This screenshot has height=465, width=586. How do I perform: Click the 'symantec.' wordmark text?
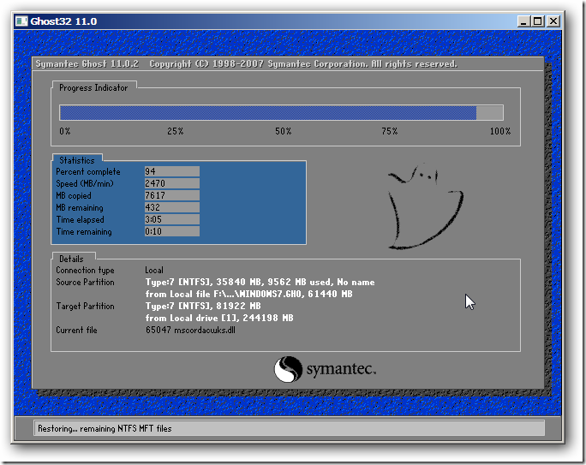click(341, 369)
